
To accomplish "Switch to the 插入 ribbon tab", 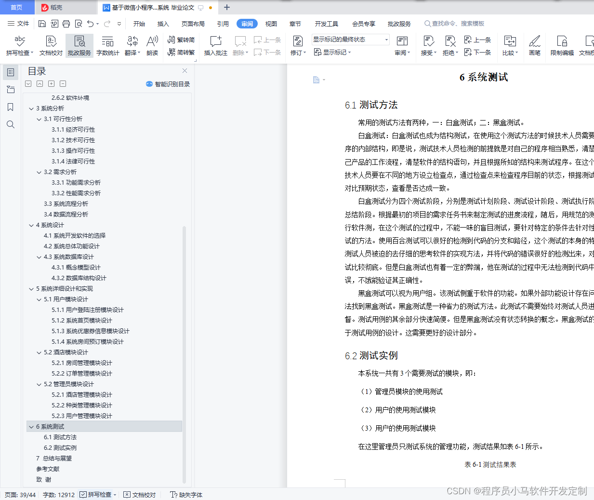I will 163,24.
